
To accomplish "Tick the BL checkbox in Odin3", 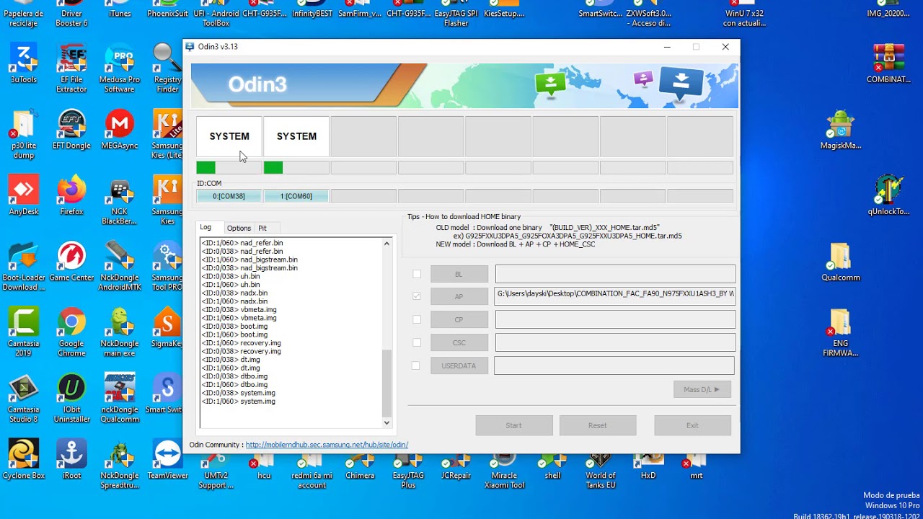I will pyautogui.click(x=417, y=274).
